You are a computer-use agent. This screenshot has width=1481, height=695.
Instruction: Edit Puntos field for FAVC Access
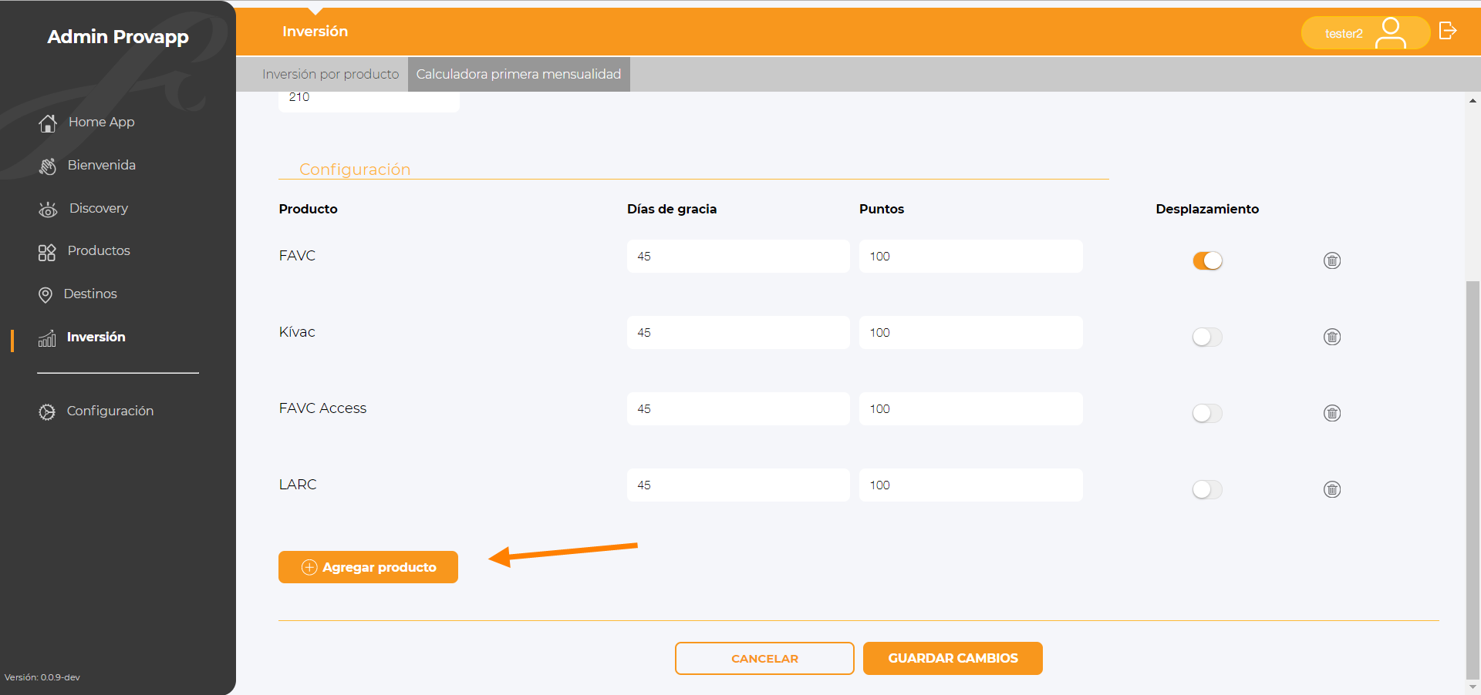pyautogui.click(x=971, y=408)
